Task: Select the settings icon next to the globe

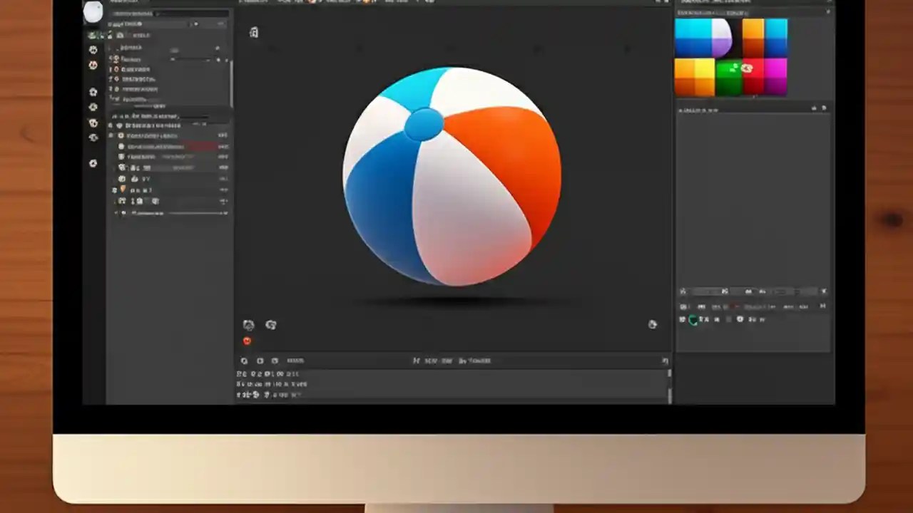Action: (271, 325)
